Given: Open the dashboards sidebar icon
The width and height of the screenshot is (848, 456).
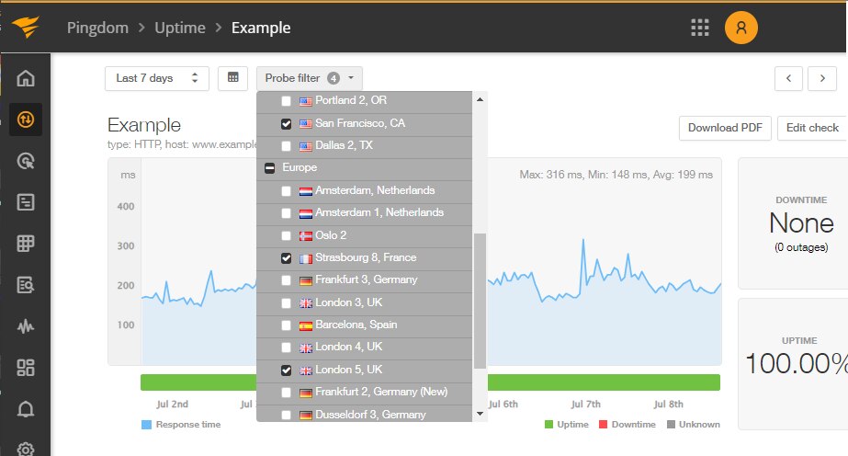Looking at the screenshot, I should point(26,368).
